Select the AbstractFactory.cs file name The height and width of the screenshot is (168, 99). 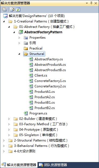click(x=49, y=59)
